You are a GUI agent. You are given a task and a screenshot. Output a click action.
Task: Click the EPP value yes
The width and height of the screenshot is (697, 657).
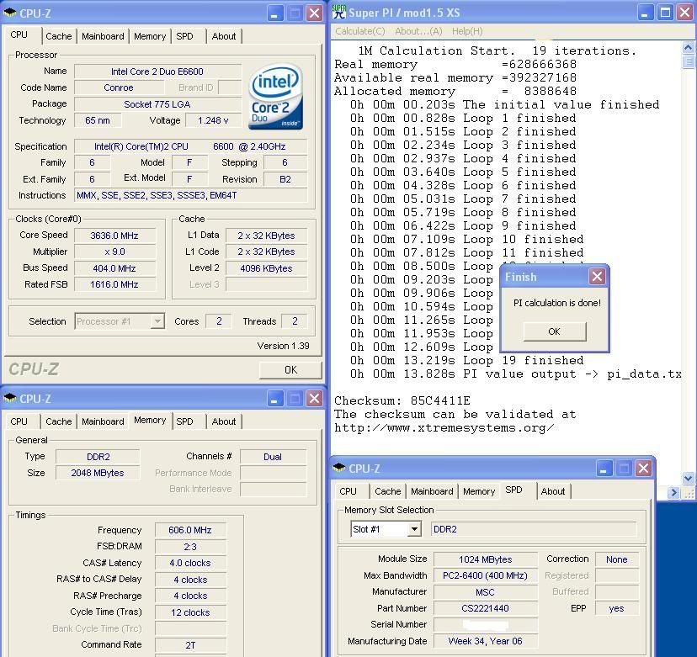click(x=616, y=608)
